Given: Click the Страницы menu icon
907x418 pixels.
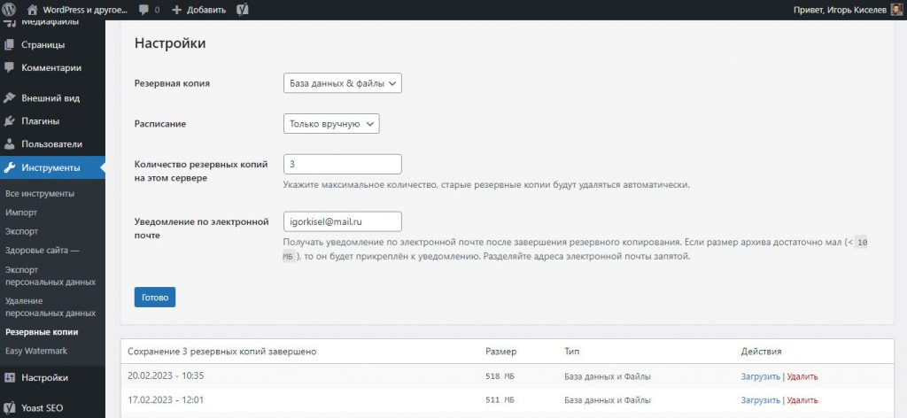Looking at the screenshot, I should pyautogui.click(x=10, y=44).
